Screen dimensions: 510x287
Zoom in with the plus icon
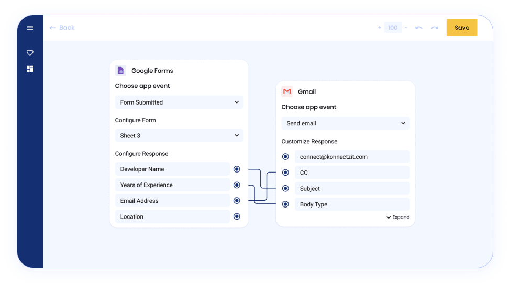tap(380, 28)
